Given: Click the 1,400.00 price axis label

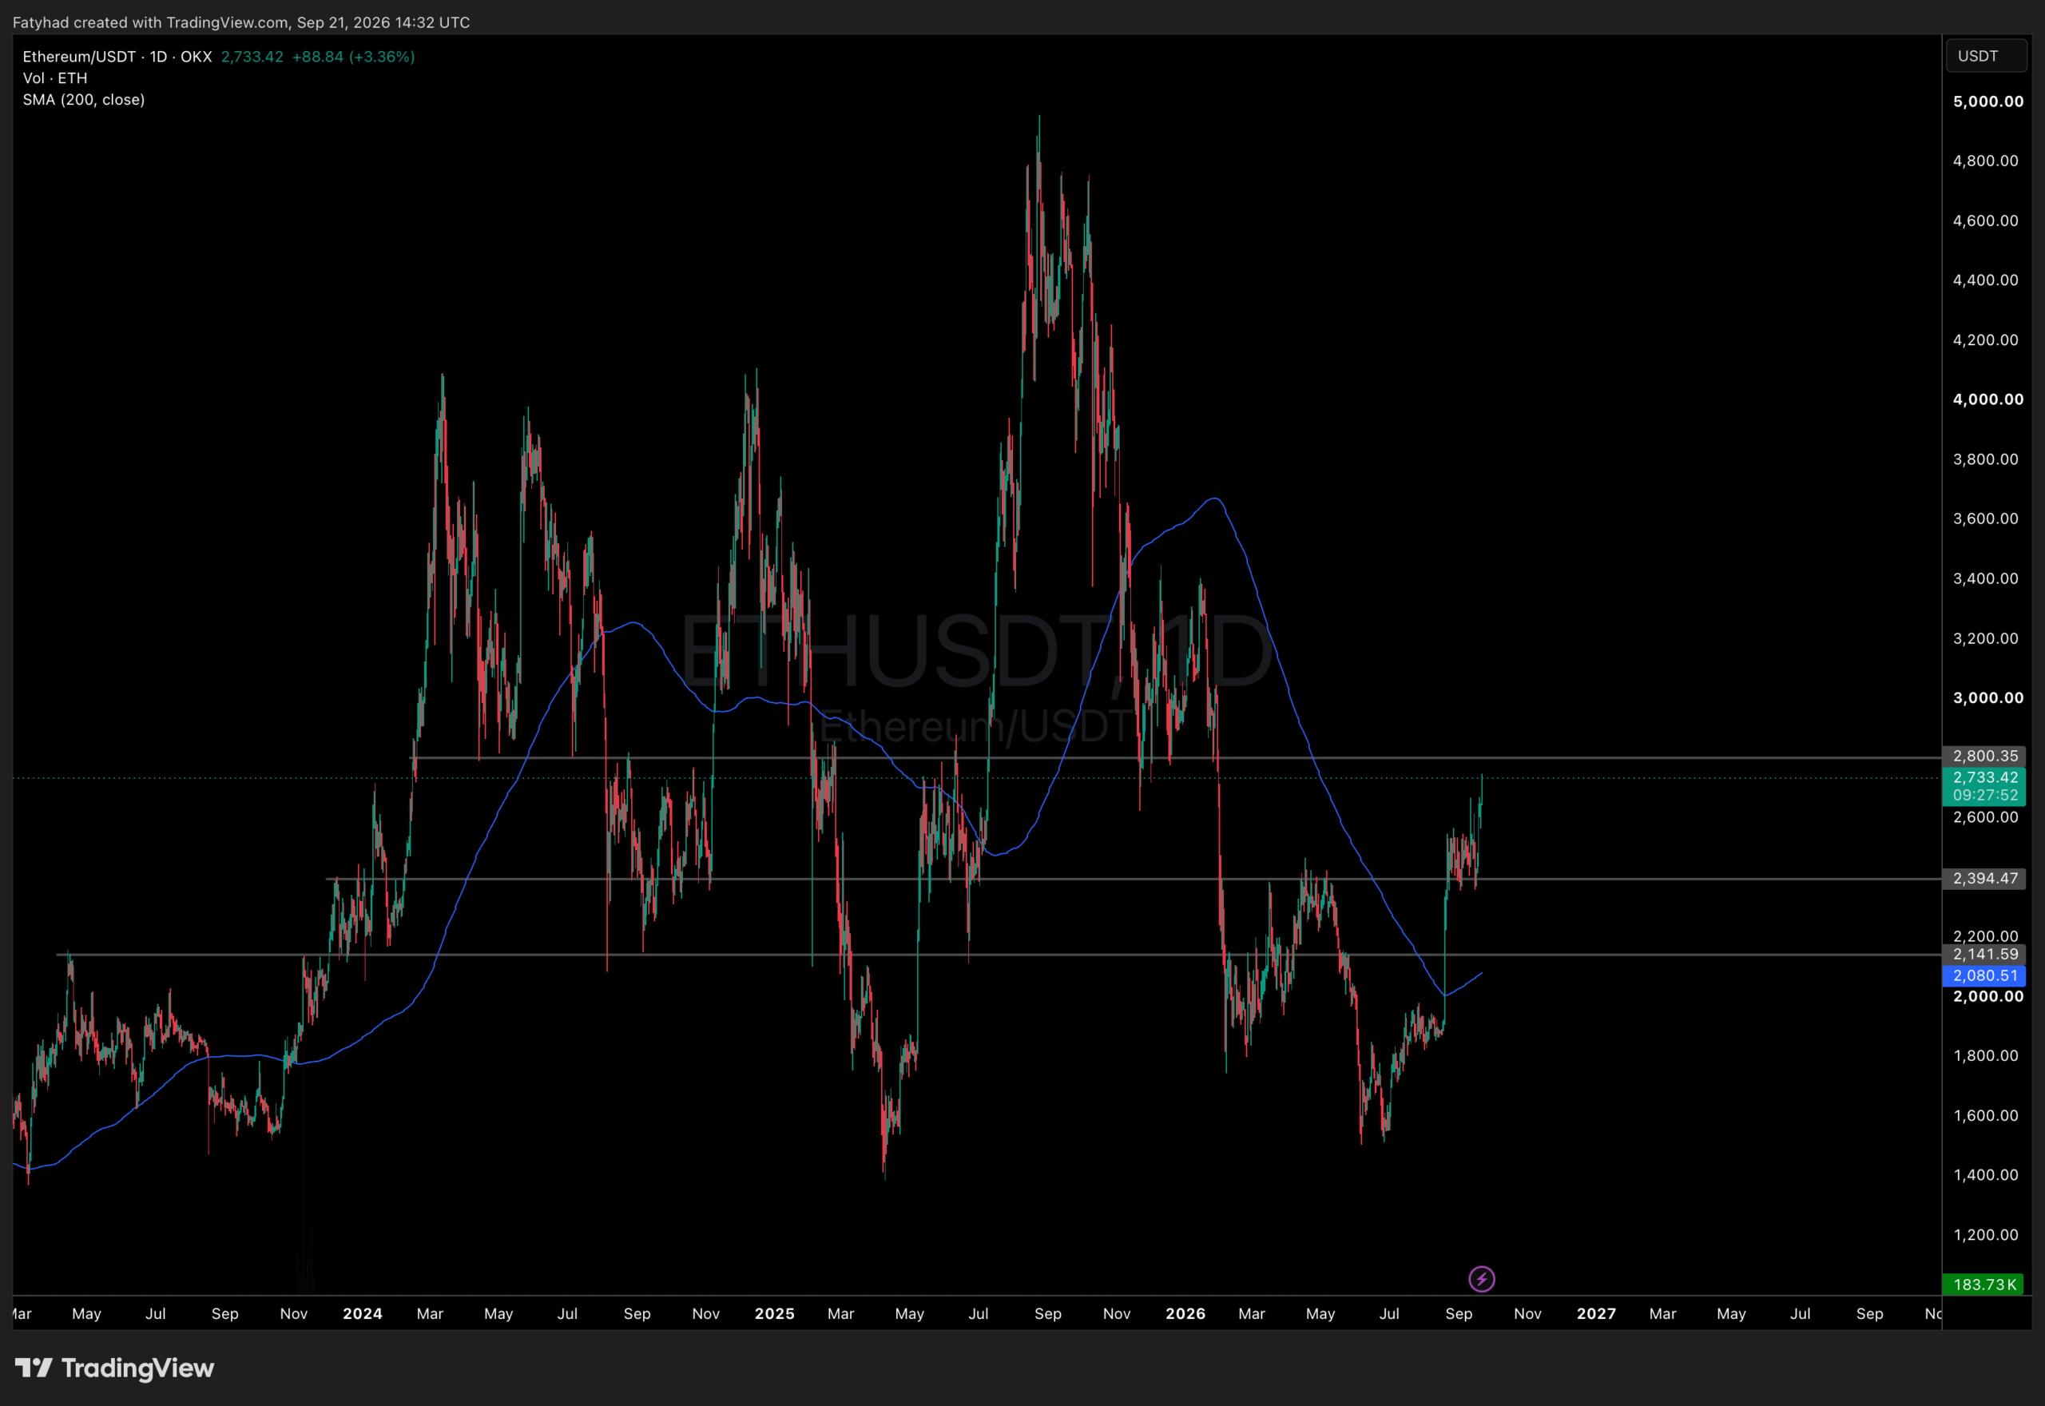Looking at the screenshot, I should point(1985,1174).
